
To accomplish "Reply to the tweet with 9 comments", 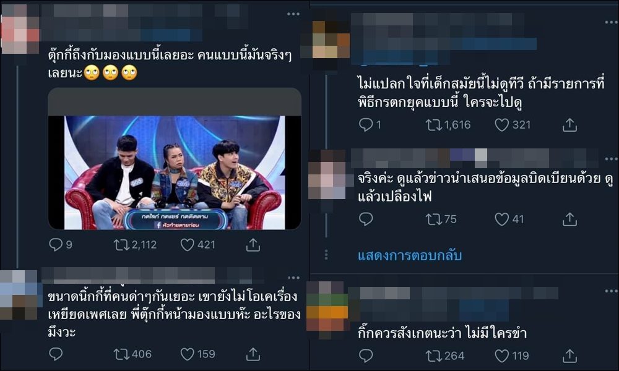I will tap(56, 245).
